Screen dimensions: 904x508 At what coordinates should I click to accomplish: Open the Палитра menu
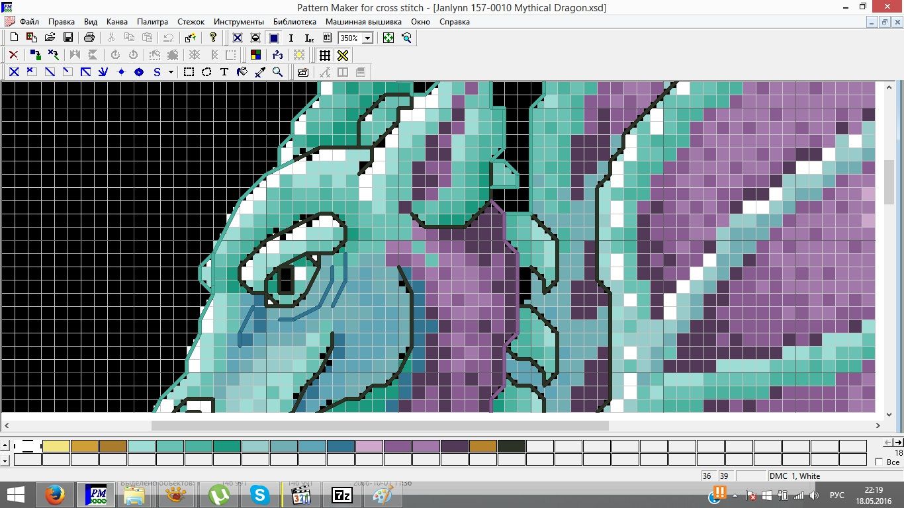click(x=152, y=22)
